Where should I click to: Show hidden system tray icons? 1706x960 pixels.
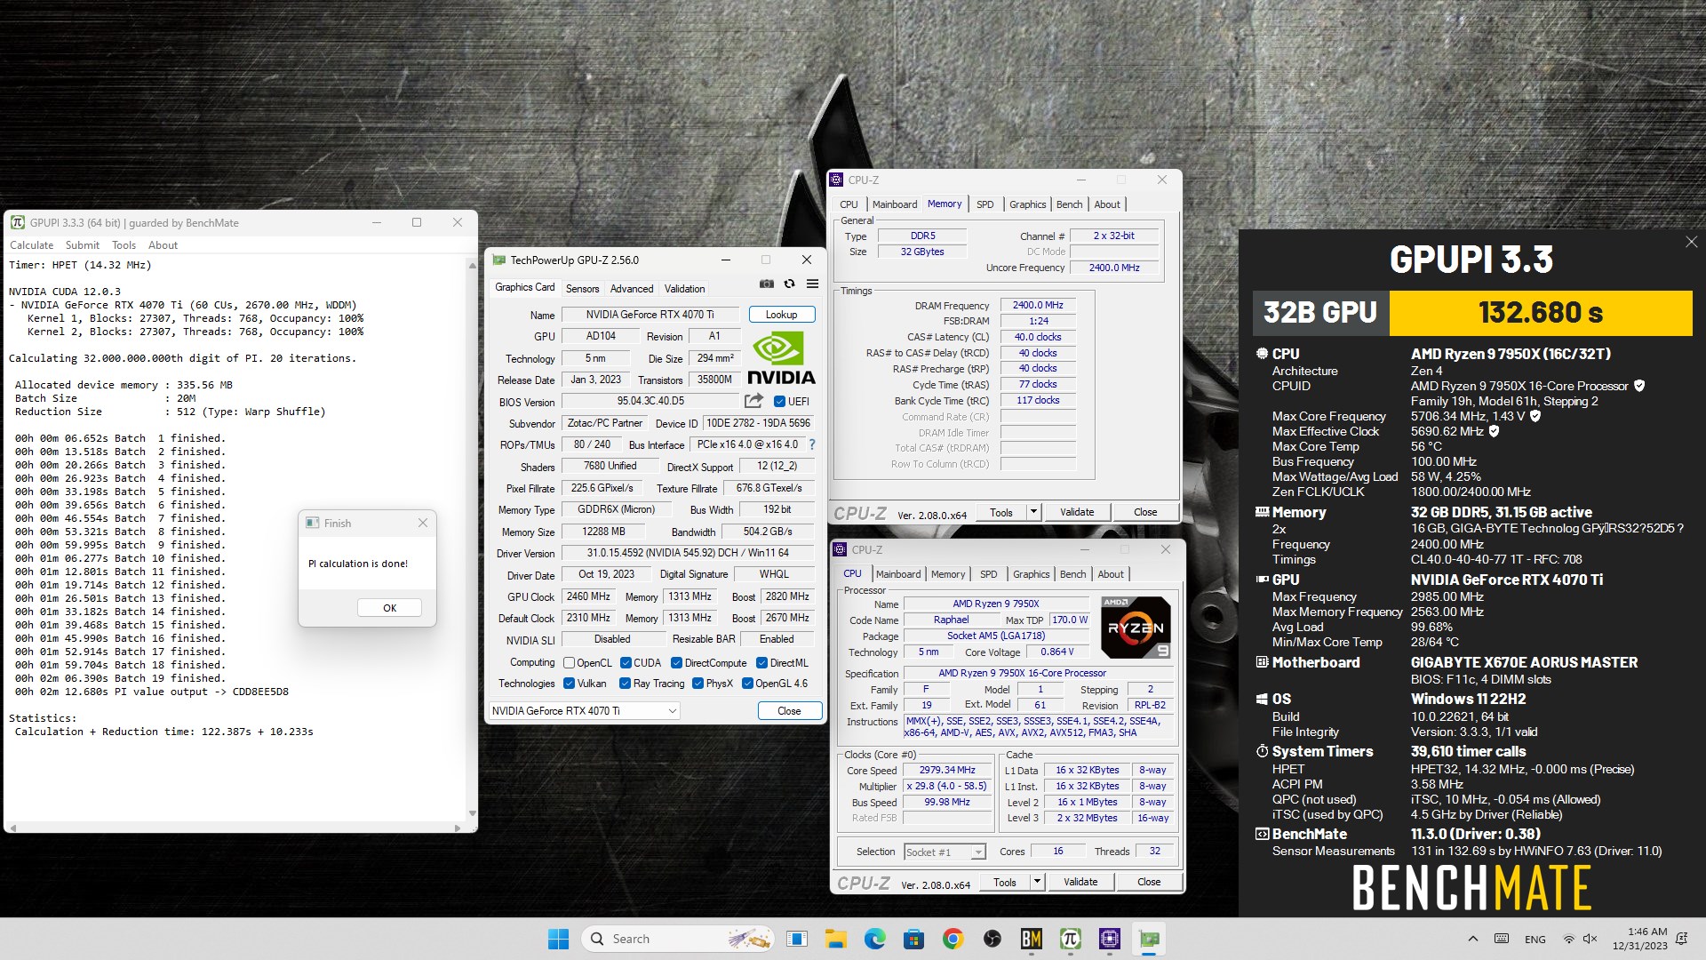(x=1472, y=939)
